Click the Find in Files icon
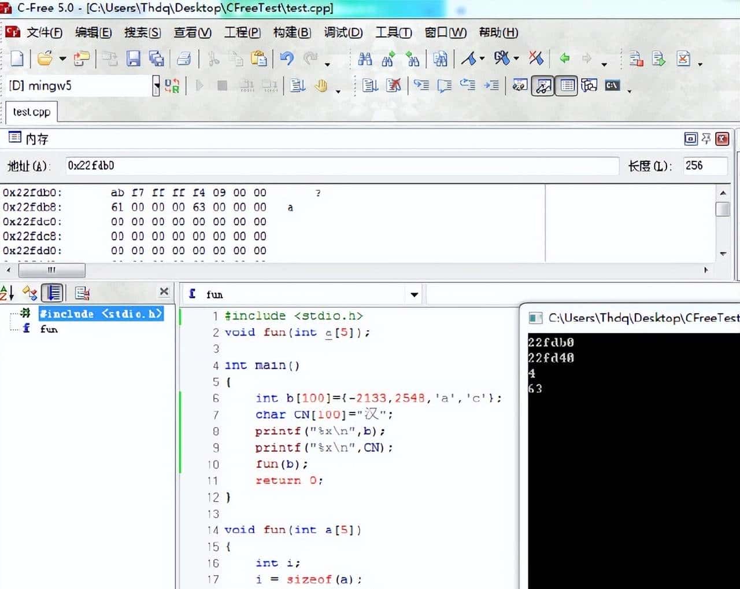This screenshot has height=589, width=740. pos(440,58)
